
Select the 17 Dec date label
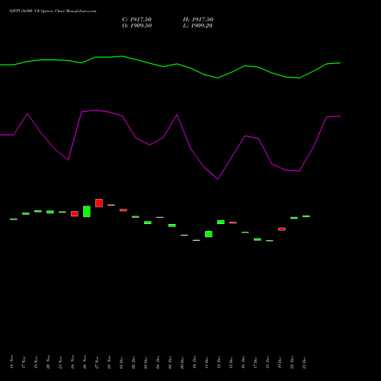coord(255,362)
